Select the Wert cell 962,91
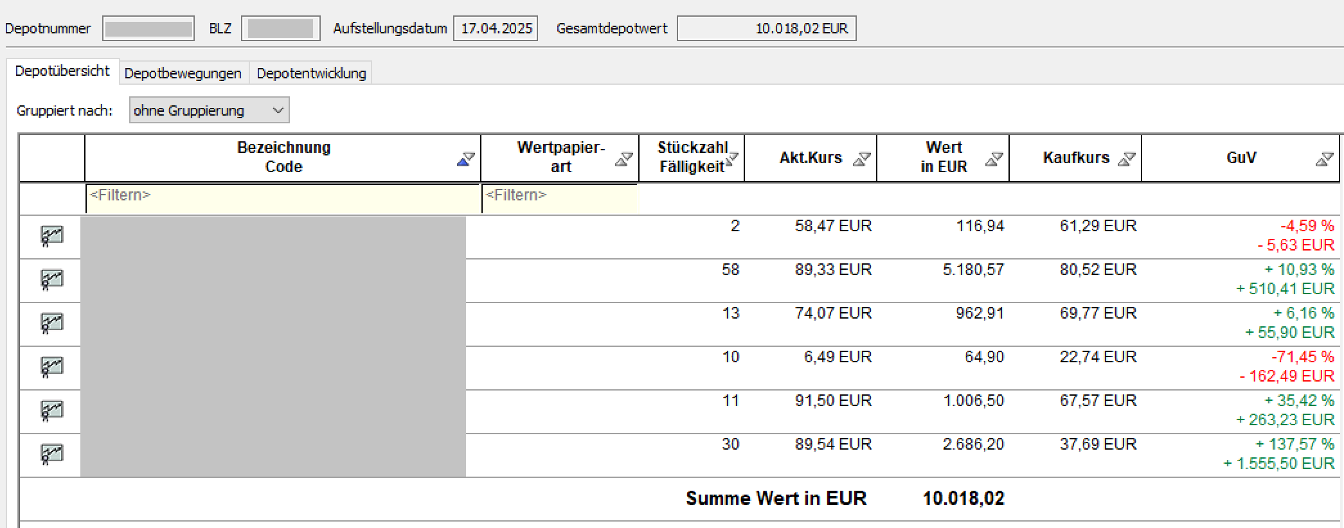This screenshot has width=1344, height=528. pos(980,313)
